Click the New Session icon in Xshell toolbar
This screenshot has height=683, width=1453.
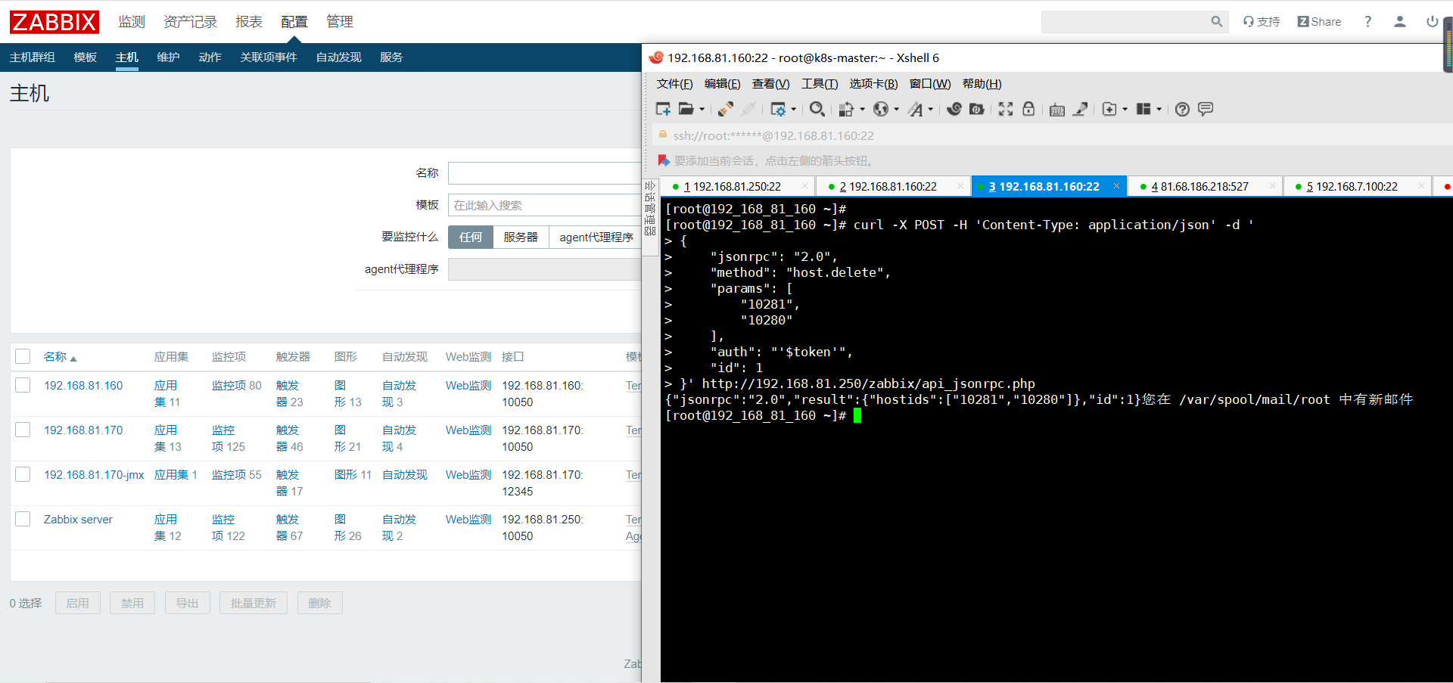(663, 109)
